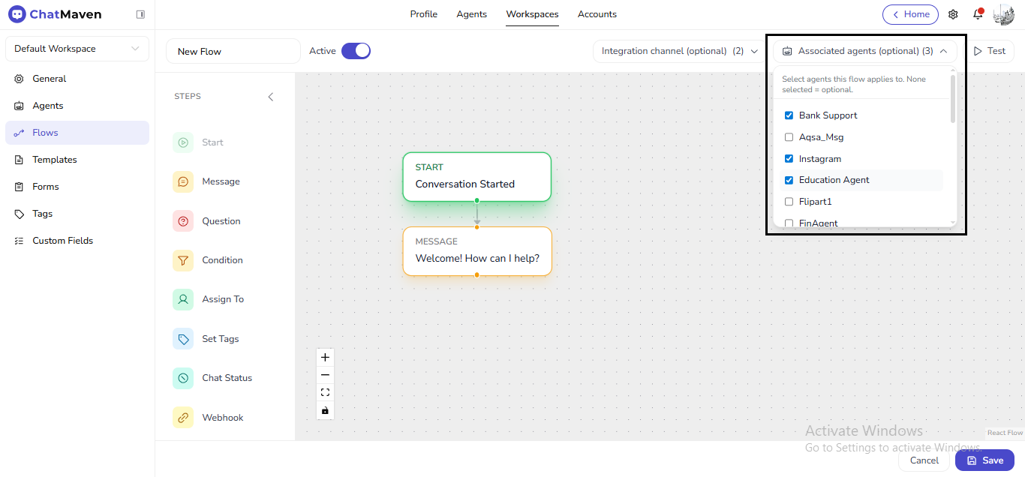Collapse the sidebar panel icon

click(140, 14)
